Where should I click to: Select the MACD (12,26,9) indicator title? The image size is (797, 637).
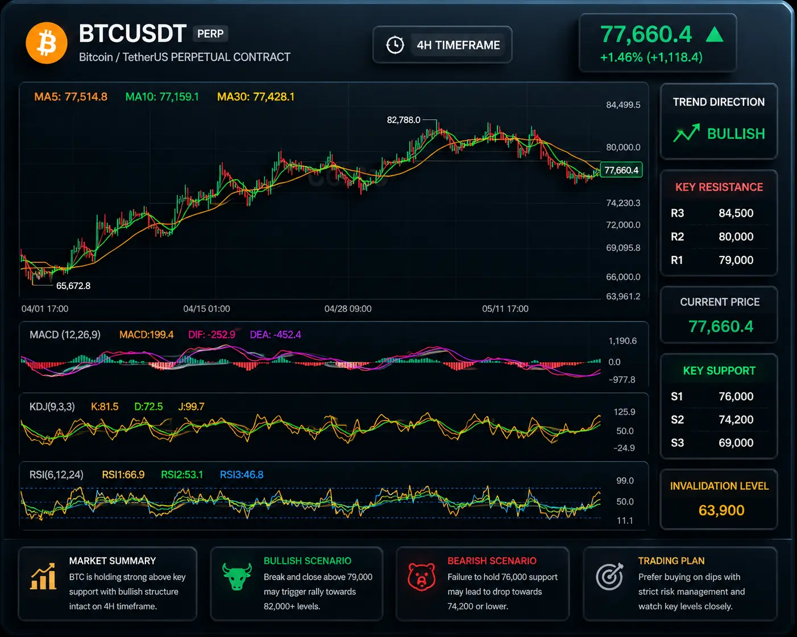(x=65, y=335)
